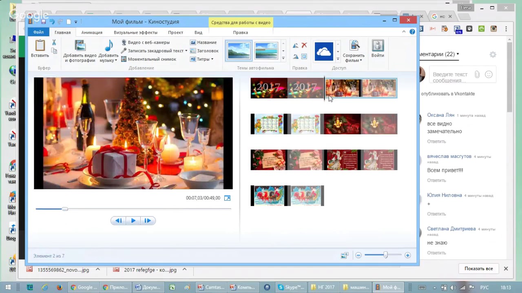Play the movie preview
This screenshot has width=522, height=293.
(133, 221)
